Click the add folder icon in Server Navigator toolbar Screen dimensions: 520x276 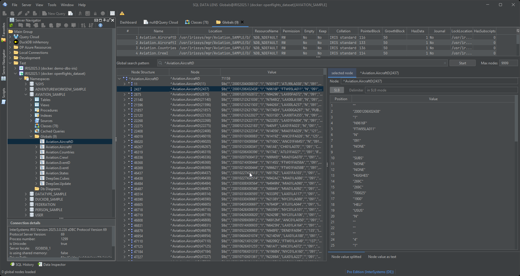coord(21,25)
